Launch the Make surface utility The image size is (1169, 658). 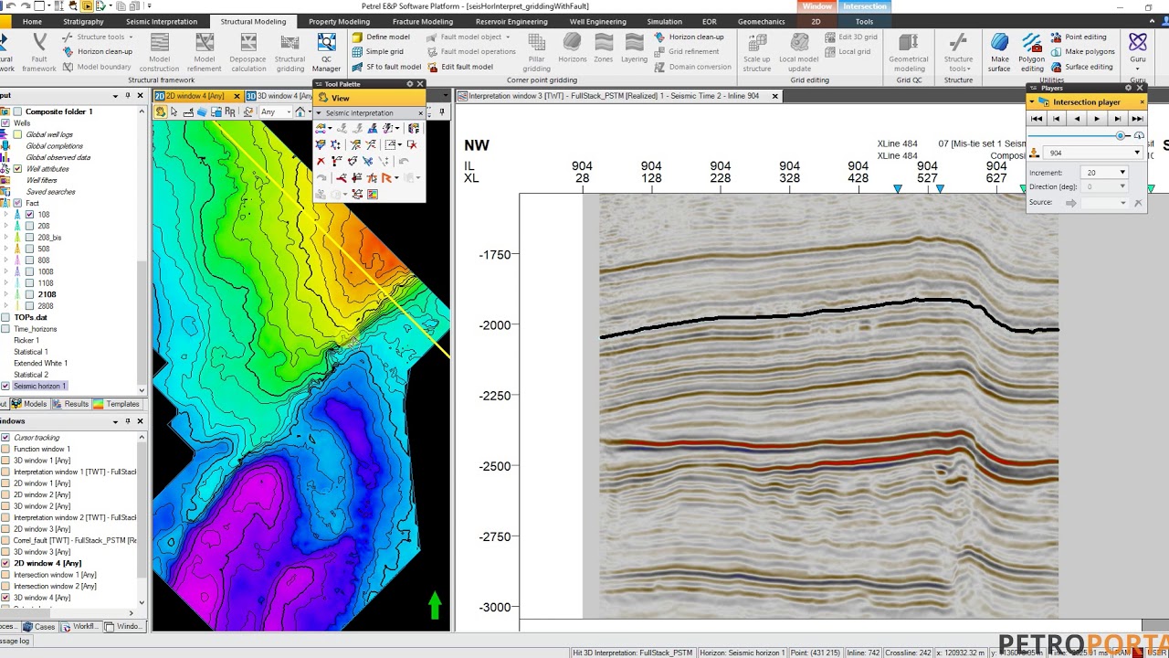click(999, 52)
